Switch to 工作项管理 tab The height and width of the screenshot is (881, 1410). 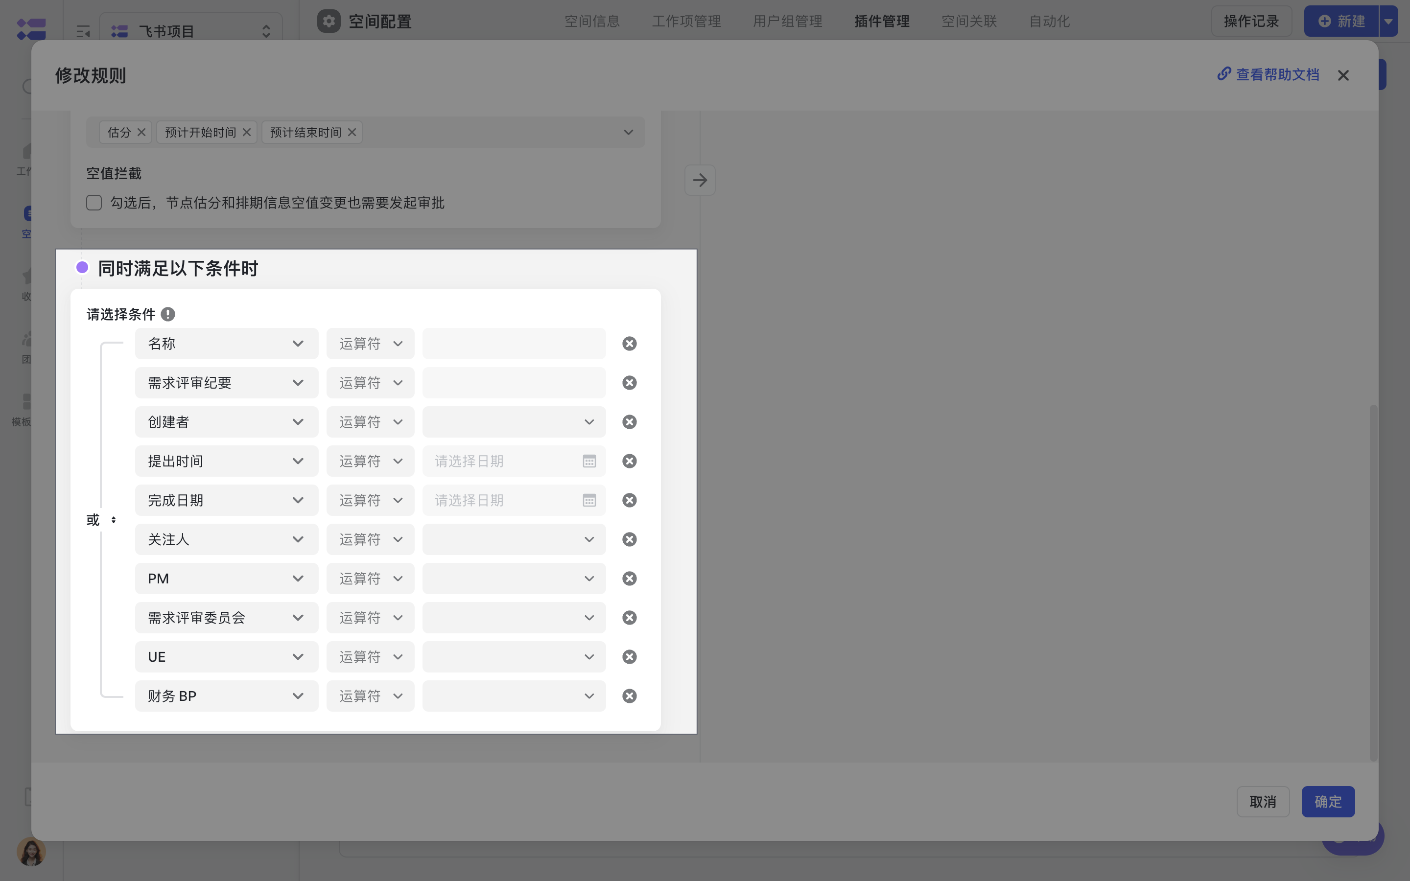(x=686, y=22)
